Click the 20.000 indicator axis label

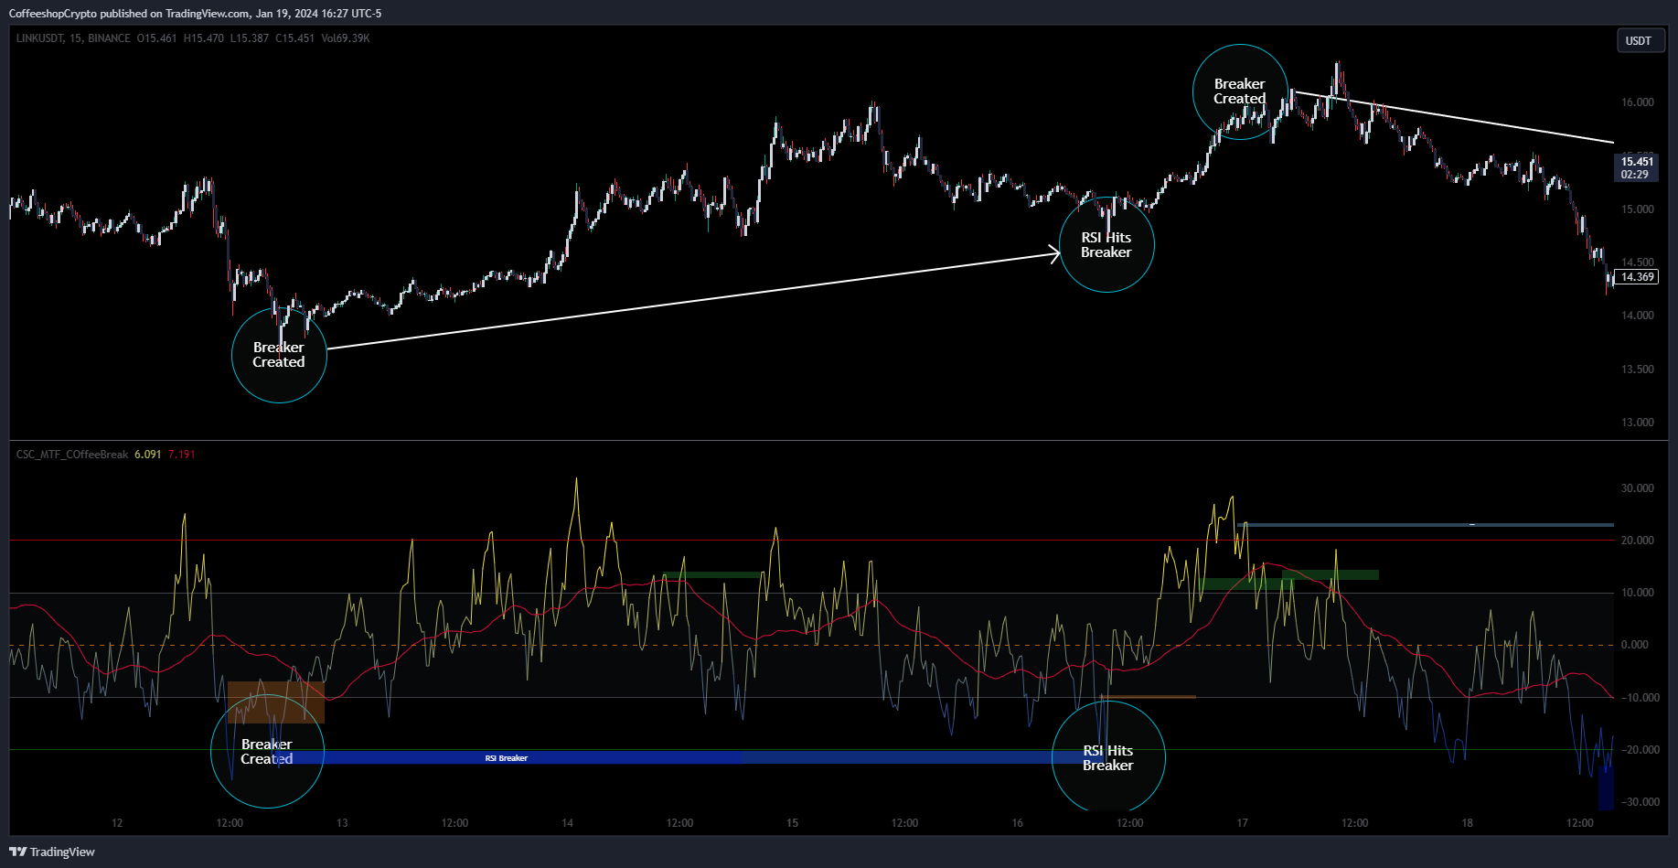tap(1638, 541)
